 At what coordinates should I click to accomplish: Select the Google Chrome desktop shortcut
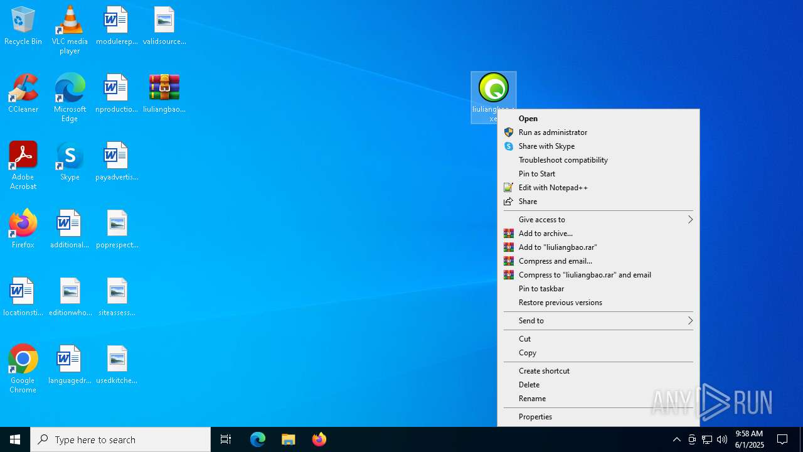pyautogui.click(x=23, y=369)
